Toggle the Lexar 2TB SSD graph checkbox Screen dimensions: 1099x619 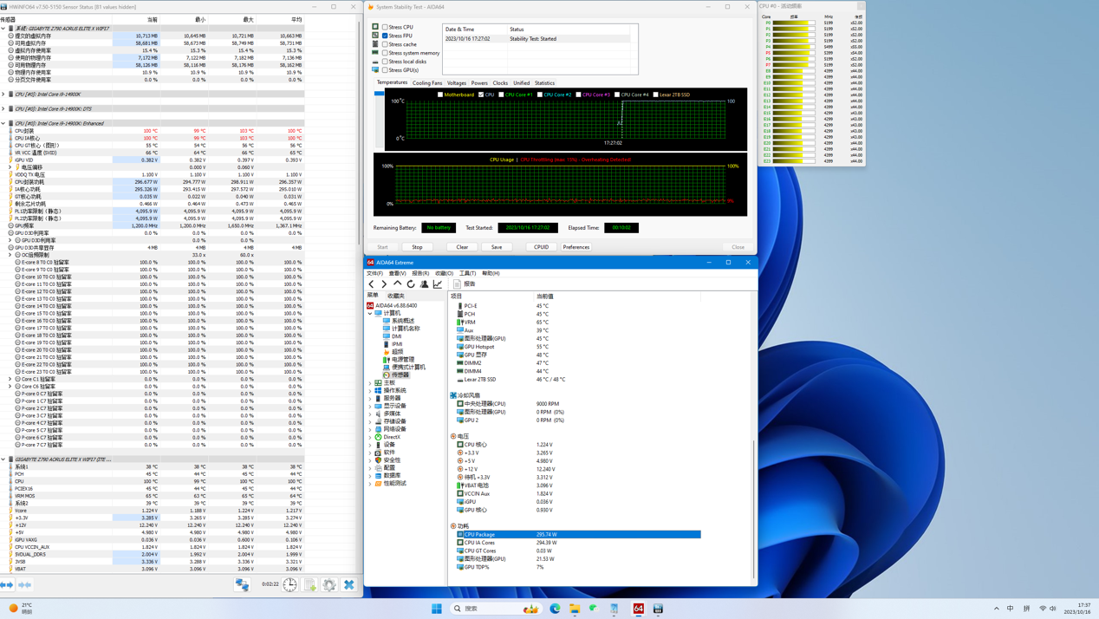point(655,94)
